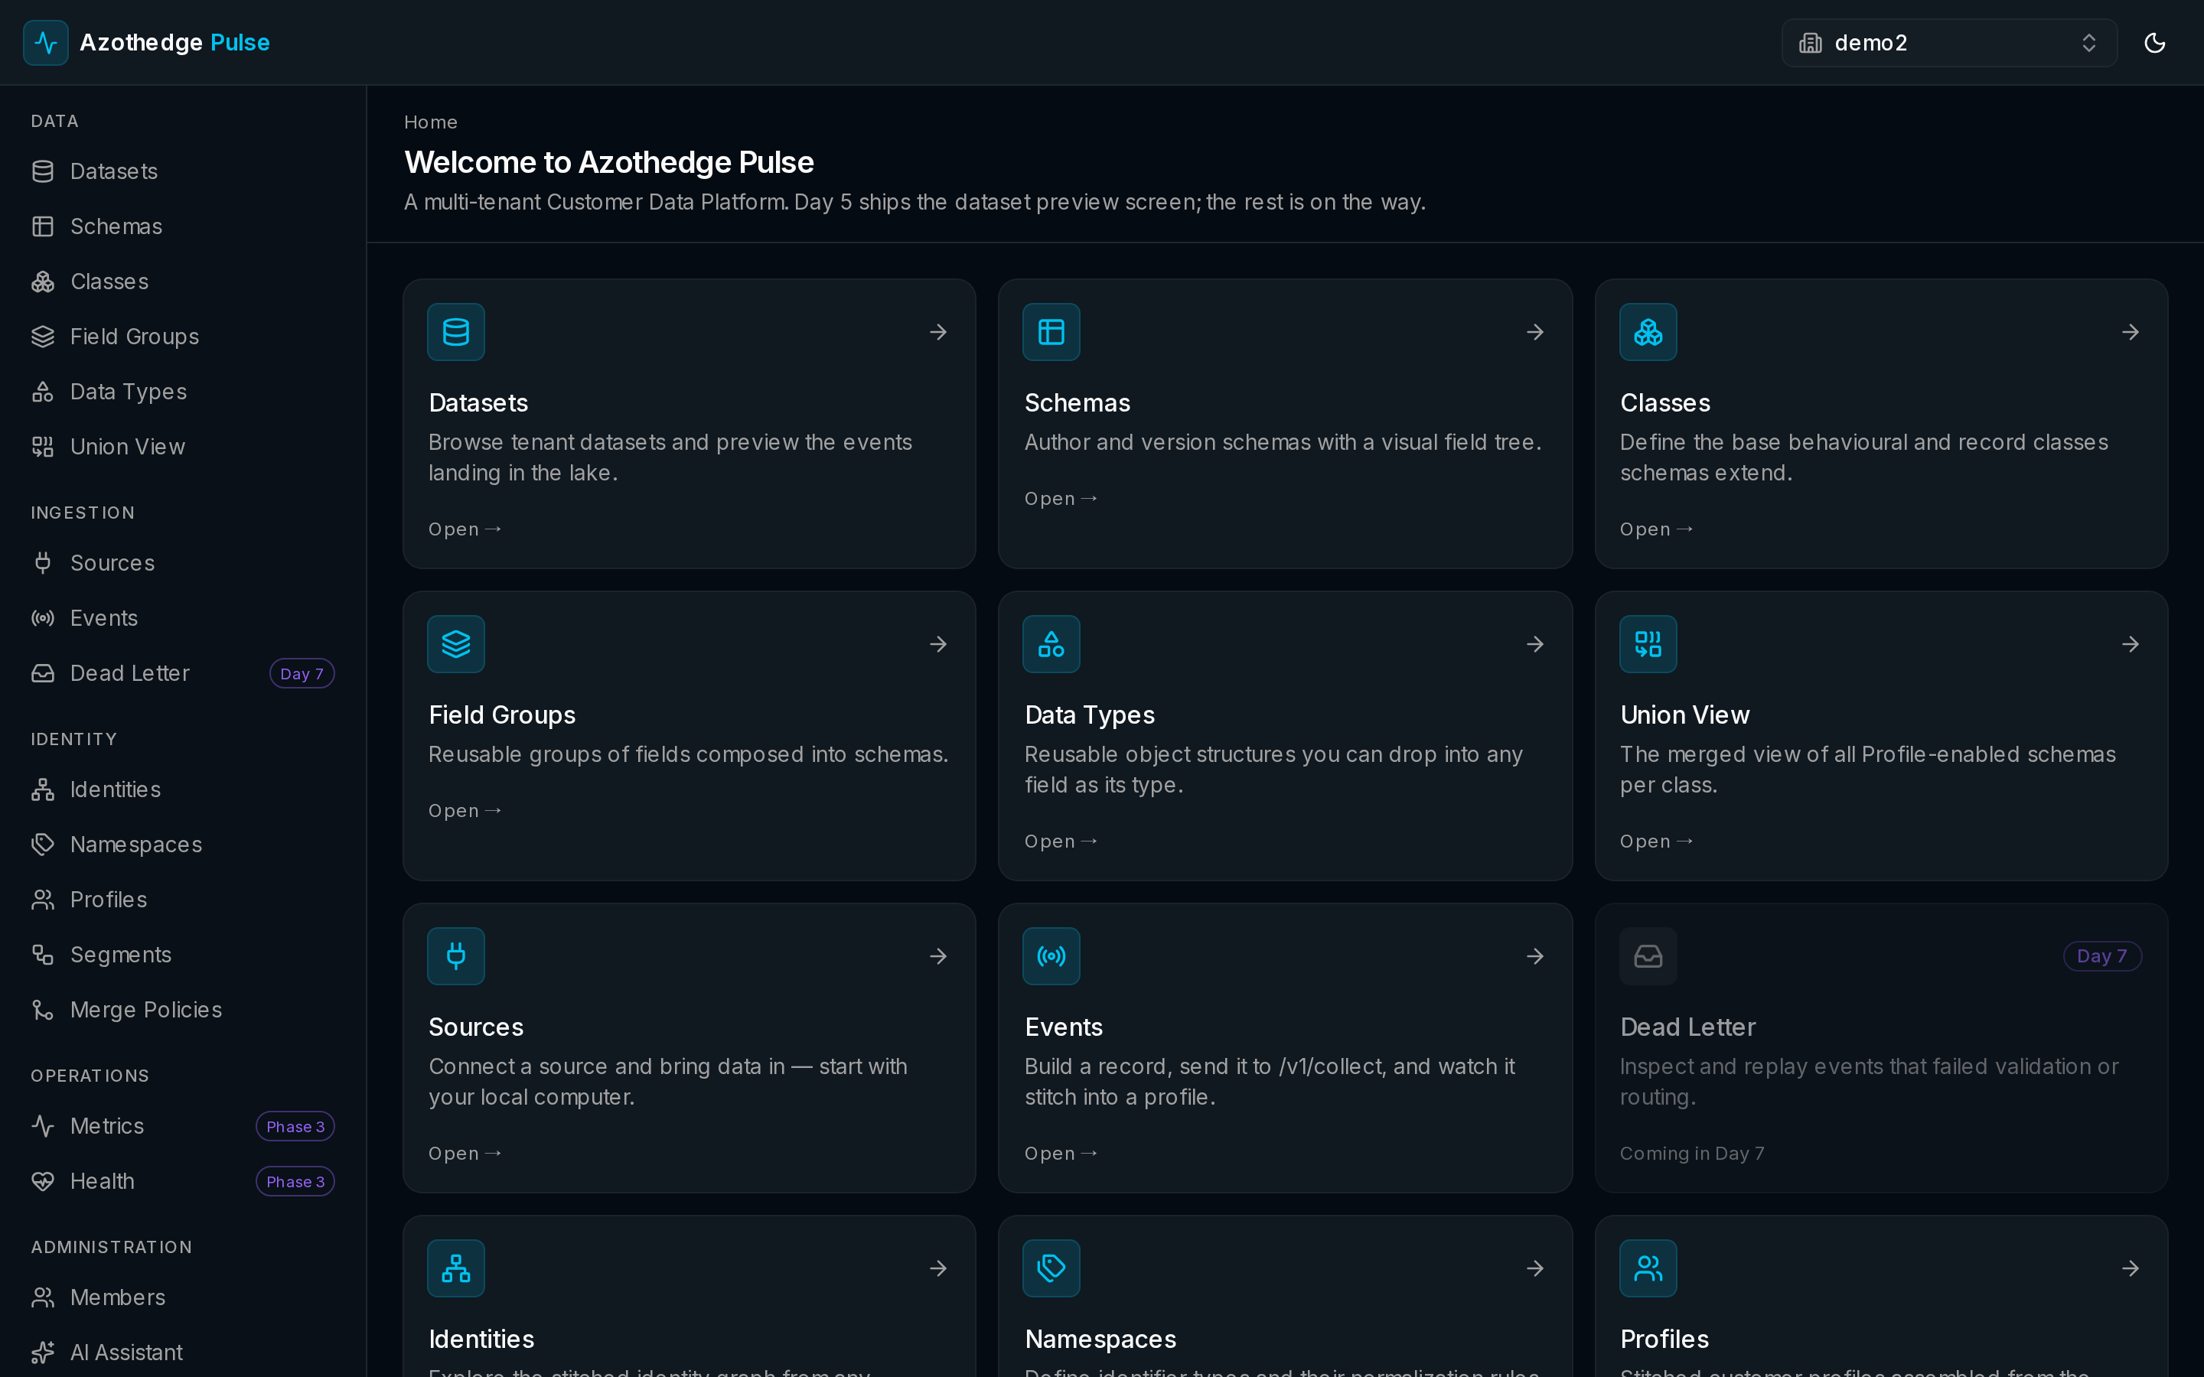Click the Events card broadcast icon
Viewport: 2204px width, 1377px height.
[x=1051, y=956]
